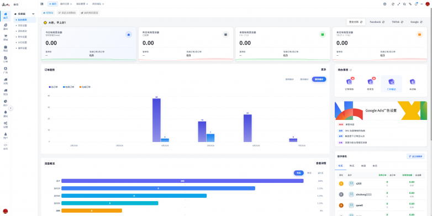Click the tallest 44 bar for 4月2026

pos(156,120)
